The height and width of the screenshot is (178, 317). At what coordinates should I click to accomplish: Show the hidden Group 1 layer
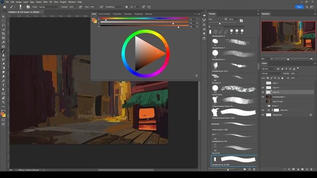(263, 106)
